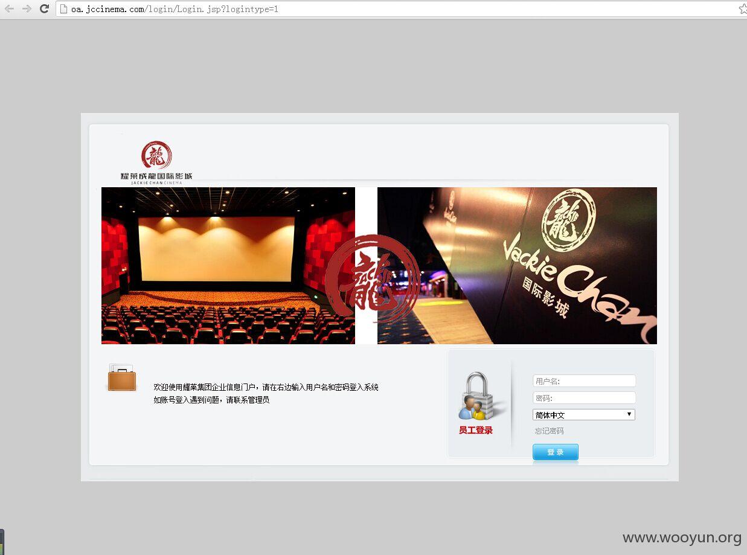Click the address bar URL
The width and height of the screenshot is (747, 555).
point(175,9)
